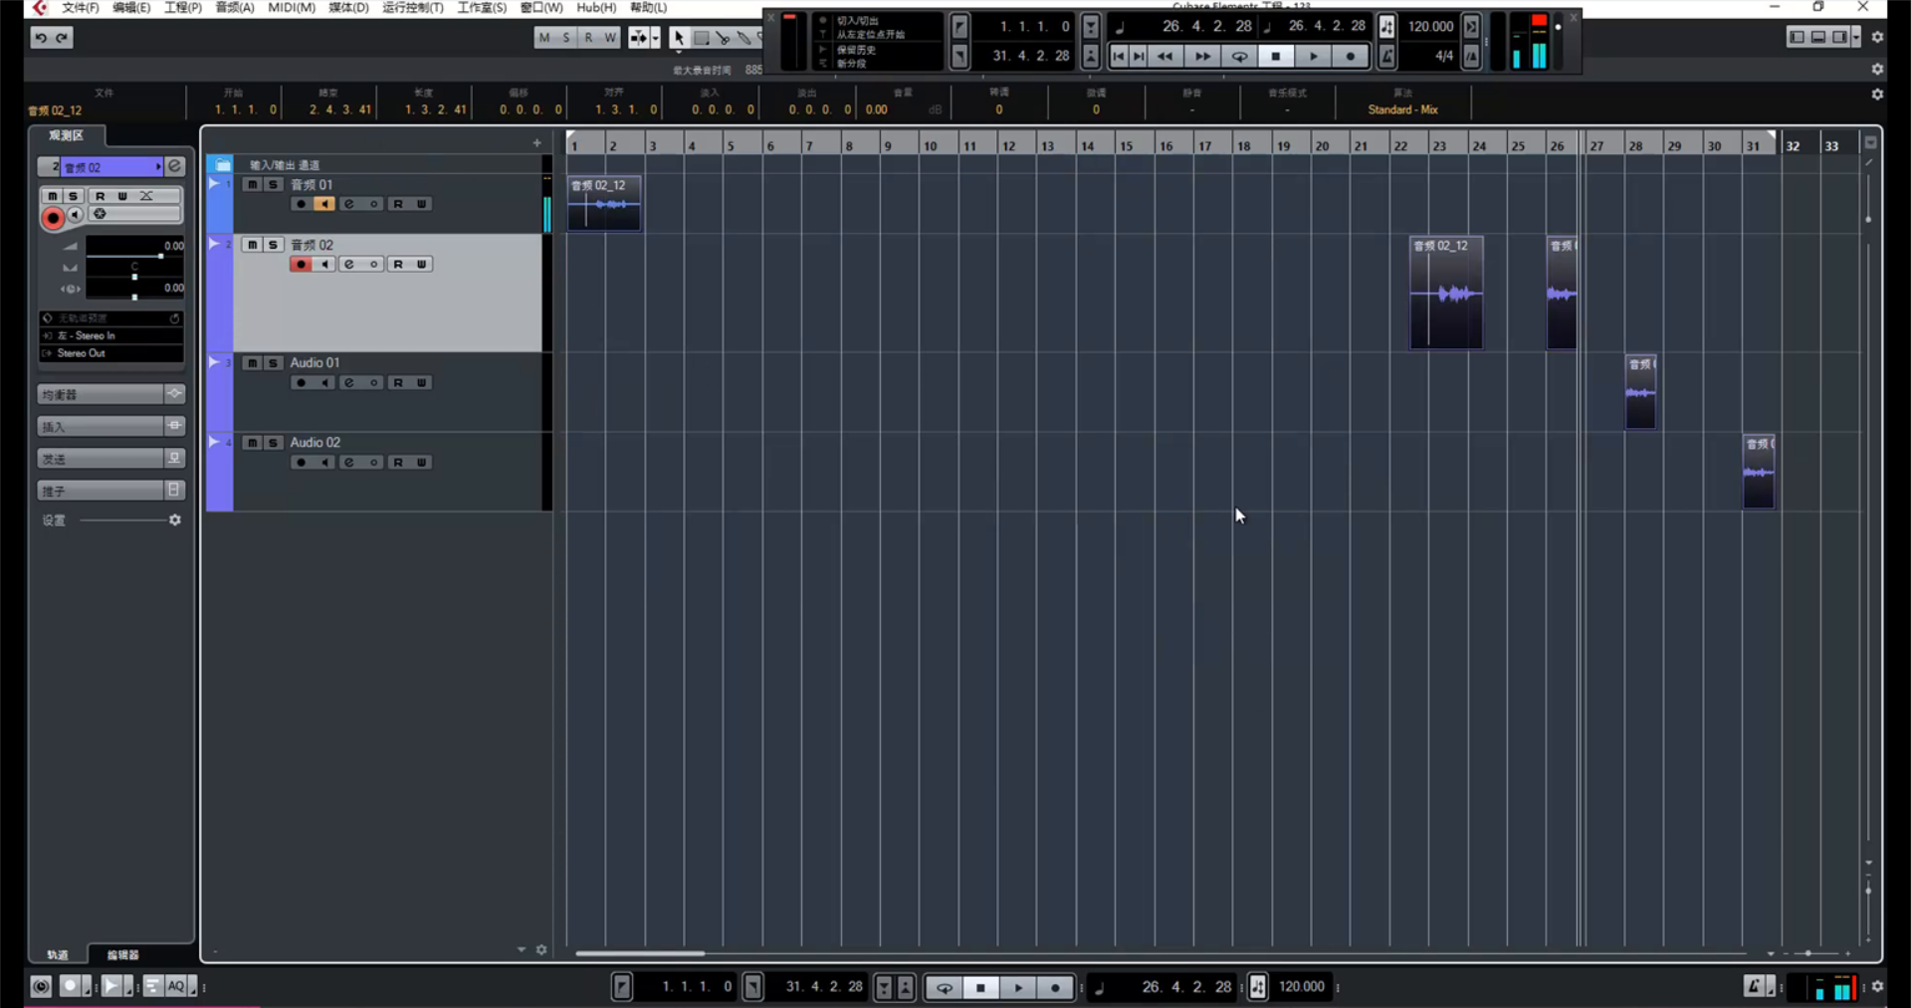Open Edit Channel Settings on Audio 01 track
The height and width of the screenshot is (1008, 1911).
pos(348,383)
